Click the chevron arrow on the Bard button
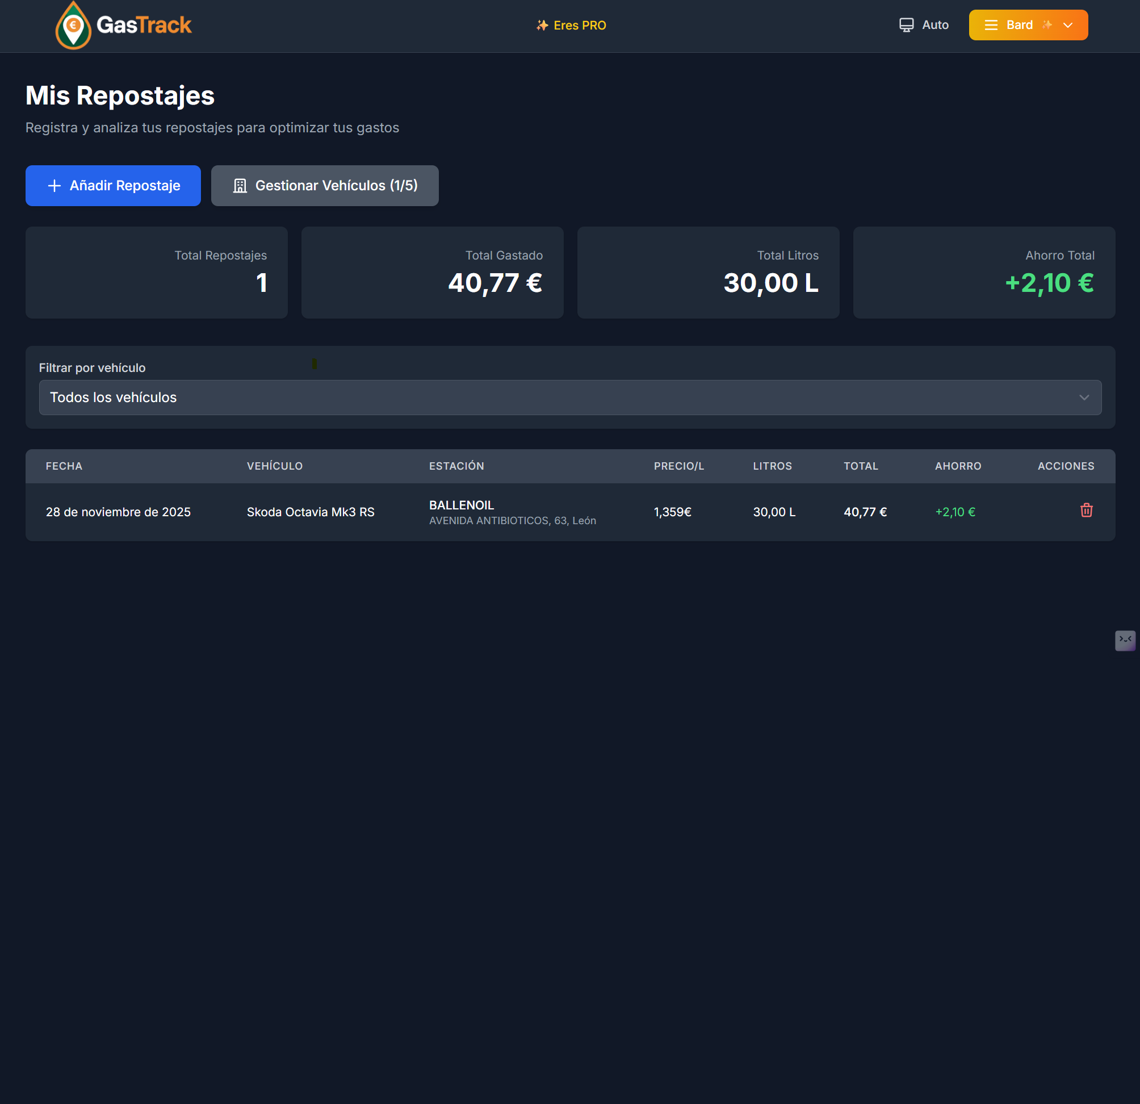 click(1067, 25)
